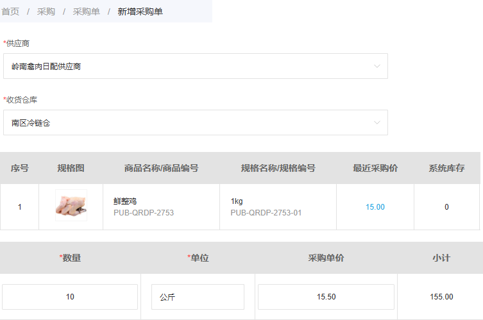483x320 pixels.
Task: Click the 单位 field showing 公斤
Action: [198, 297]
